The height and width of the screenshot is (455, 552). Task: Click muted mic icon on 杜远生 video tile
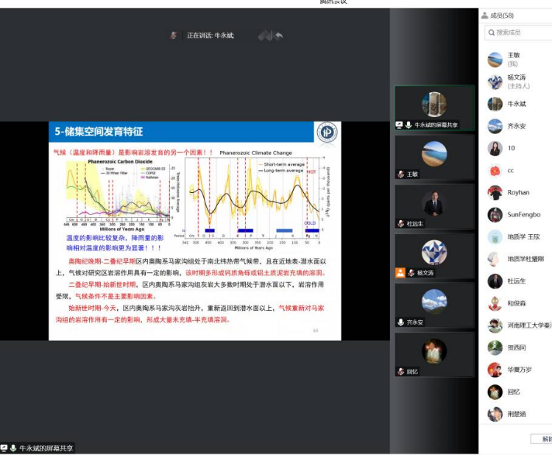pos(400,223)
